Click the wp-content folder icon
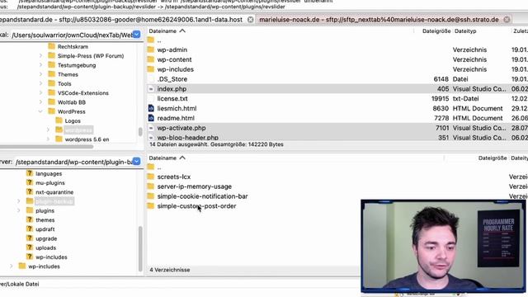The width and height of the screenshot is (528, 297). 151,59
